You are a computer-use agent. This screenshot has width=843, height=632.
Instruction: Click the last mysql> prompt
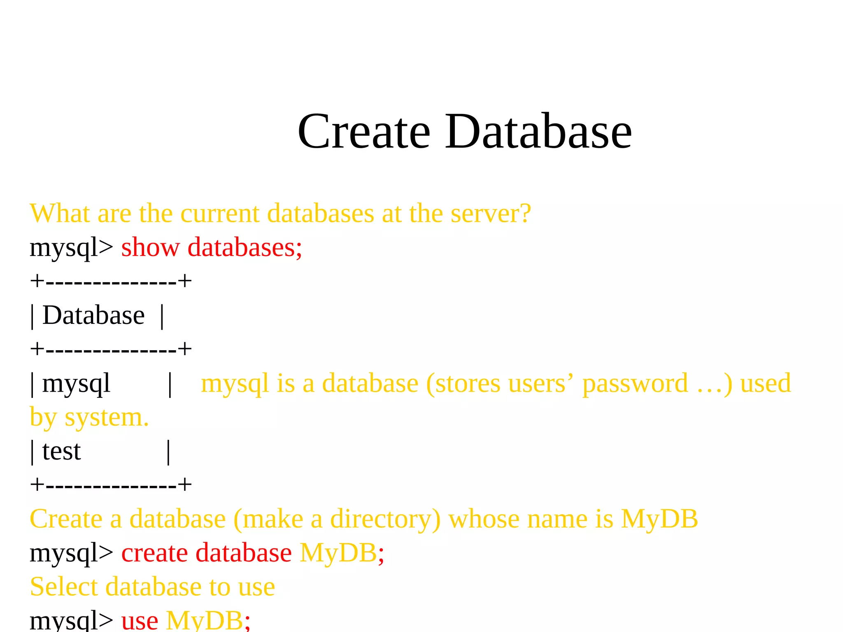(71, 620)
